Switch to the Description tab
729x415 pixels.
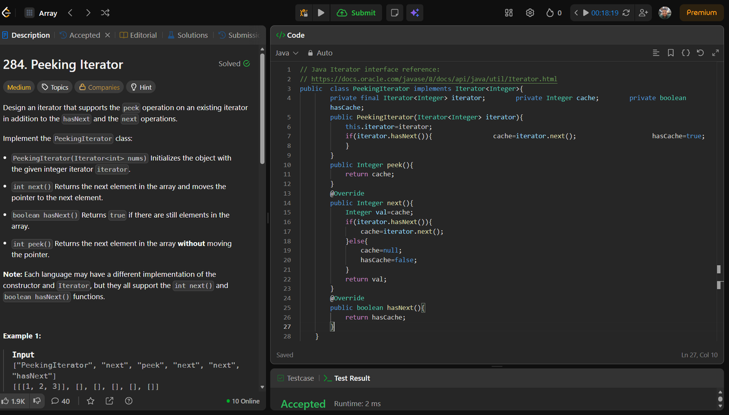pyautogui.click(x=26, y=35)
